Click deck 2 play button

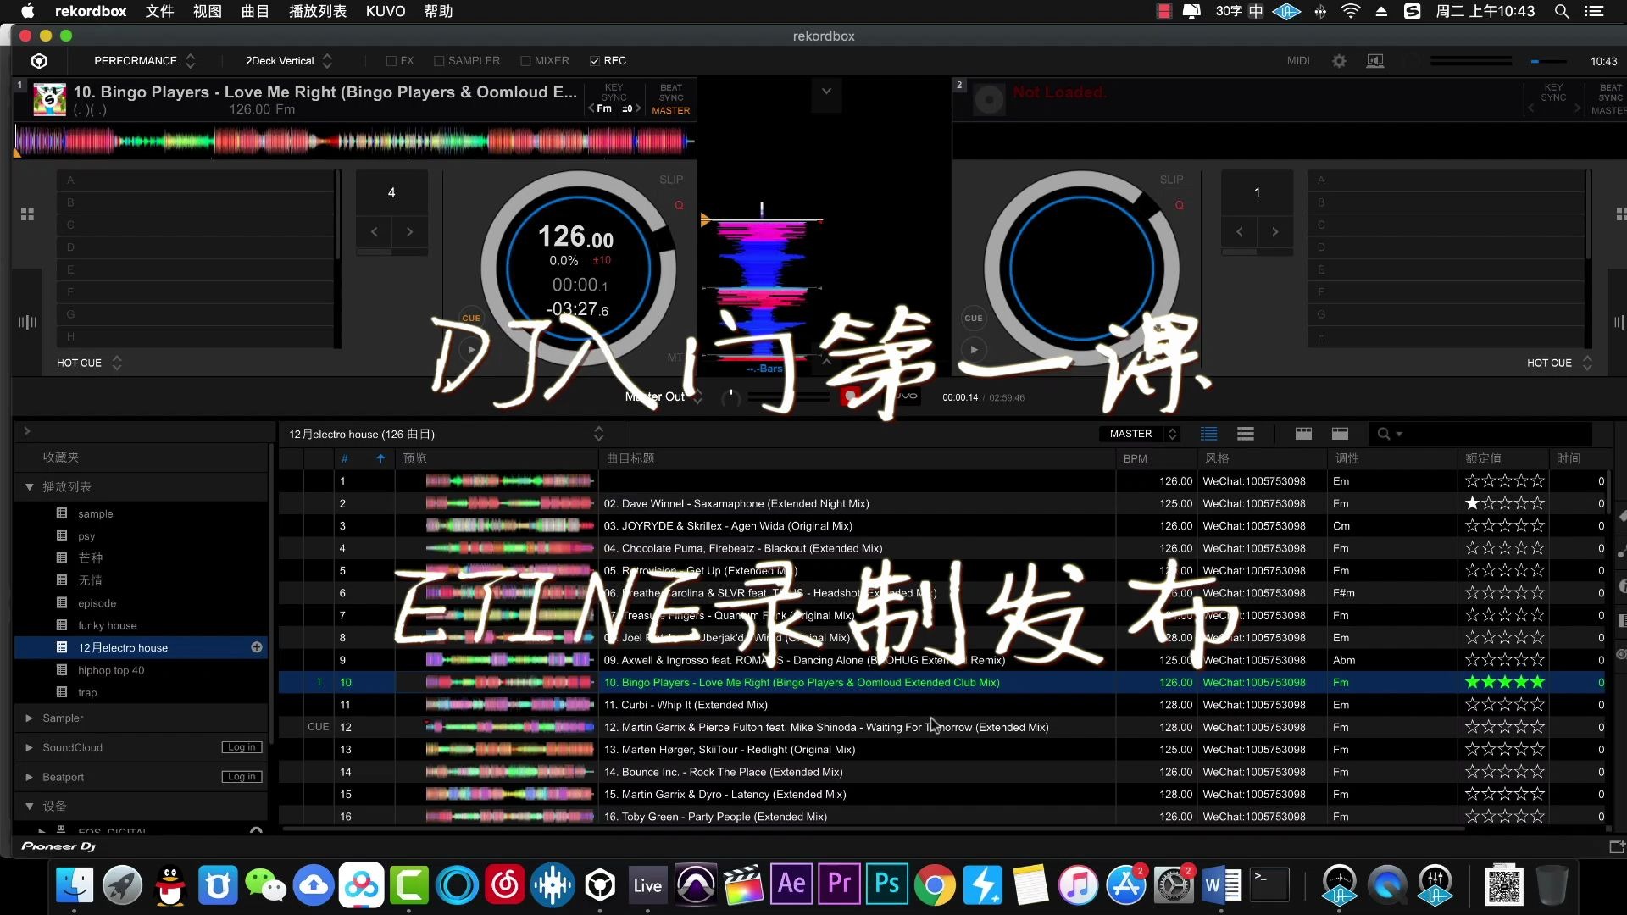click(974, 349)
